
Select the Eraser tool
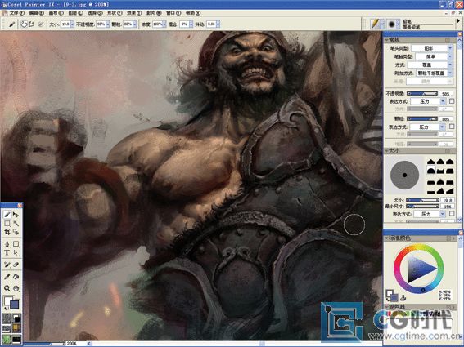[x=16, y=265]
